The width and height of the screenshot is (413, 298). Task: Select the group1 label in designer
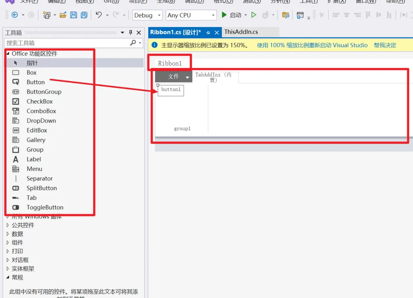click(x=182, y=129)
